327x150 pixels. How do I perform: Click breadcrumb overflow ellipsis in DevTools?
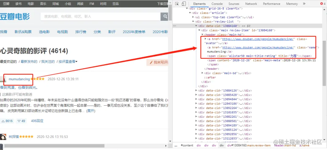click(176, 145)
